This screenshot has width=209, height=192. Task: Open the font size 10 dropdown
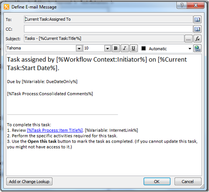(107, 48)
